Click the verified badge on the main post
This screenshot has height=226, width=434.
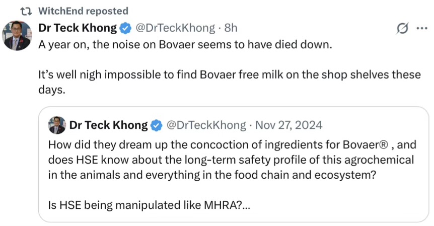pyautogui.click(x=125, y=28)
